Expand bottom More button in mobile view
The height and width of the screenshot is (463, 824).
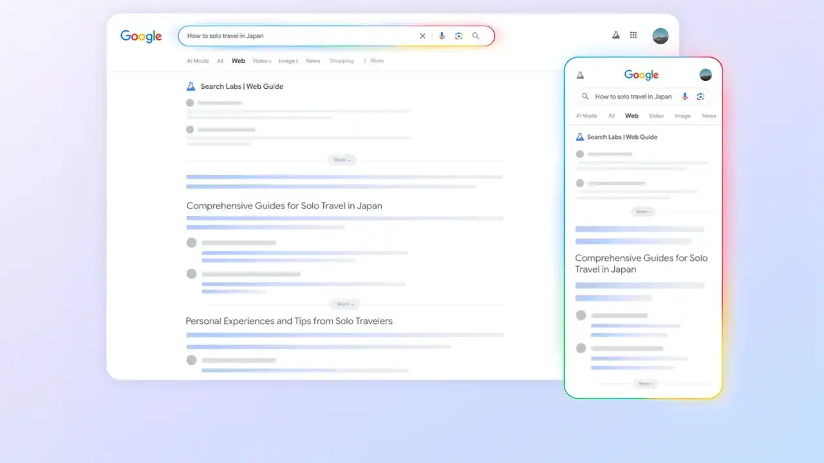pos(644,384)
